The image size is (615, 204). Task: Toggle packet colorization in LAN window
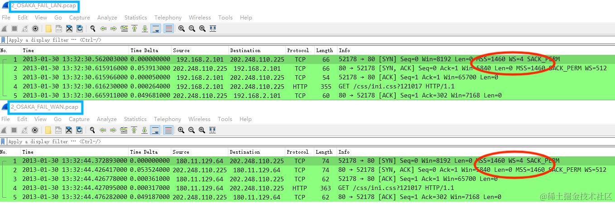[168, 29]
